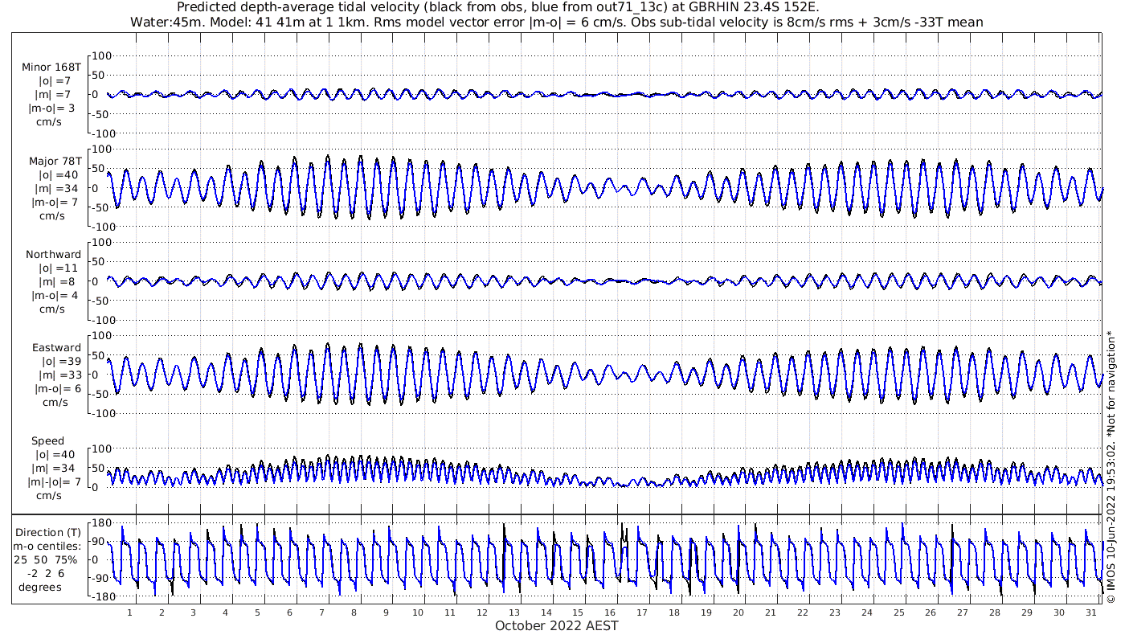Click '|m|-|o|= 7' under Speed
This screenshot has width=1125, height=643.
(55, 482)
